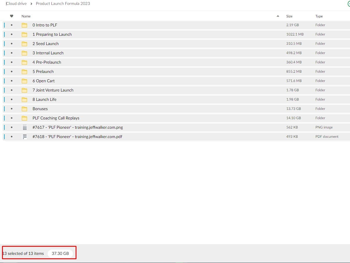Image resolution: width=350 pixels, height=263 pixels.
Task: Toggle favourite dot for 1 Preparing to Launch
Action: pyautogui.click(x=12, y=34)
